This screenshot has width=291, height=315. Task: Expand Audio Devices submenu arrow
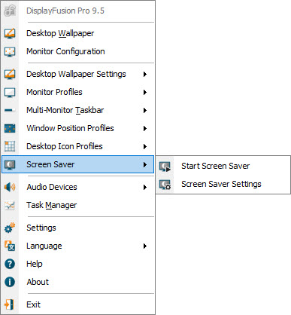145,187
